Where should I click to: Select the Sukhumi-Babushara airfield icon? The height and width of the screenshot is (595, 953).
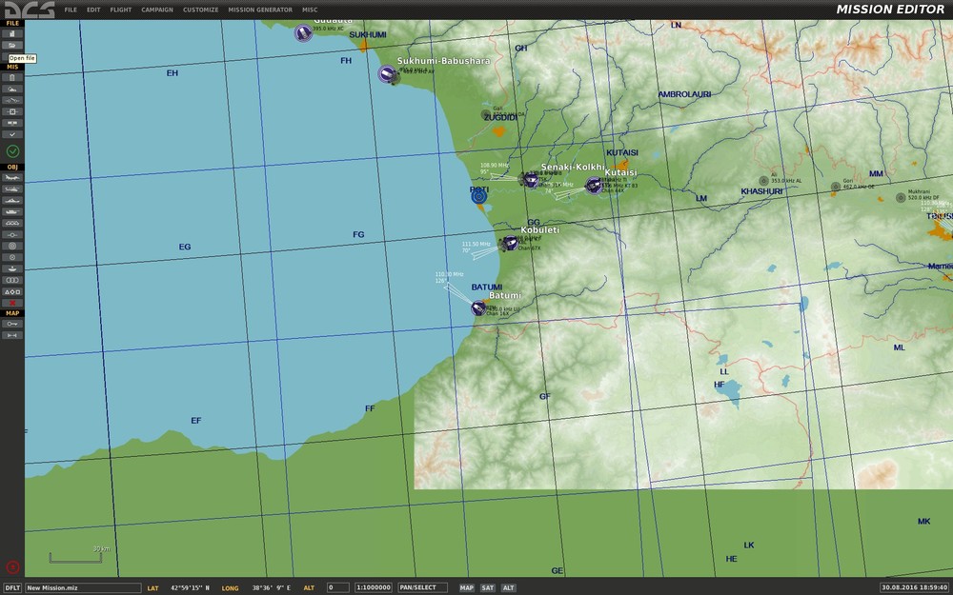(x=387, y=74)
